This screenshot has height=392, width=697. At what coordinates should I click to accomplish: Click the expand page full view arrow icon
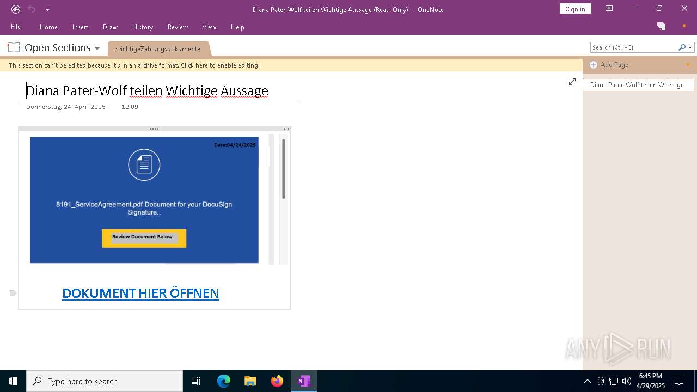tap(572, 82)
